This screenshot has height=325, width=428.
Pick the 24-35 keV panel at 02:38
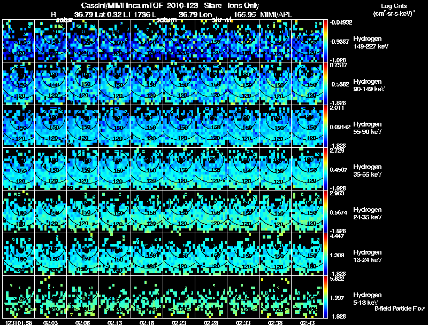click(x=275, y=211)
